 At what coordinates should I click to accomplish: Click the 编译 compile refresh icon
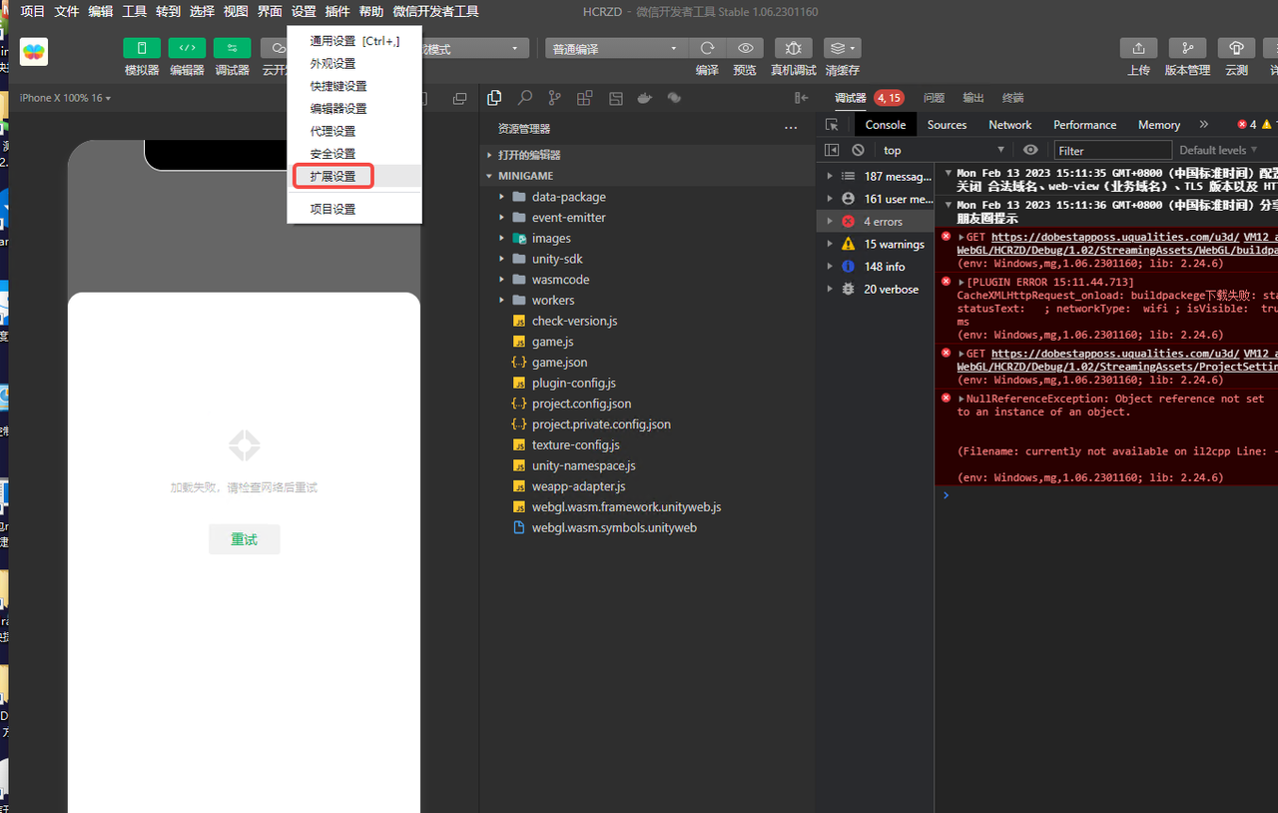click(x=707, y=48)
